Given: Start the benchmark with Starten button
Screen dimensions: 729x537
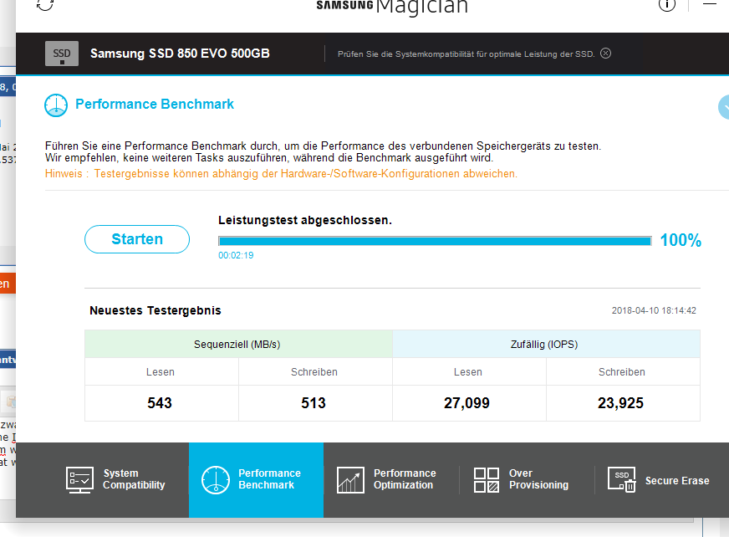Looking at the screenshot, I should point(137,239).
